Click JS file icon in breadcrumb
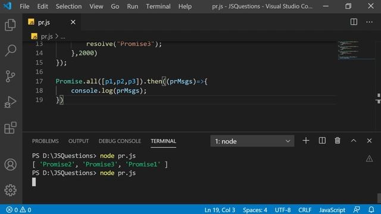Image resolution: width=381 pixels, height=214 pixels. click(35, 36)
